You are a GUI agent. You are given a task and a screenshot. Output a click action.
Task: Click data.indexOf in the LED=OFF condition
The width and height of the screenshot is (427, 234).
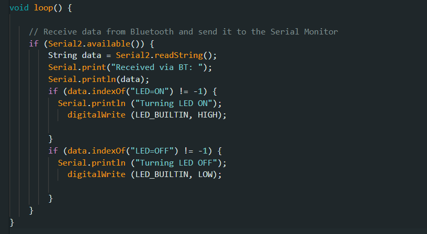tap(96, 151)
